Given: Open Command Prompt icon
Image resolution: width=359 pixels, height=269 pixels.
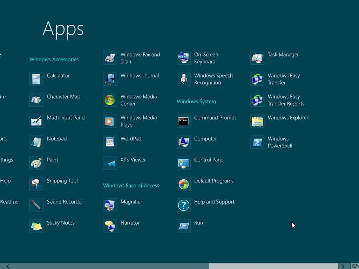Looking at the screenshot, I should (184, 121).
